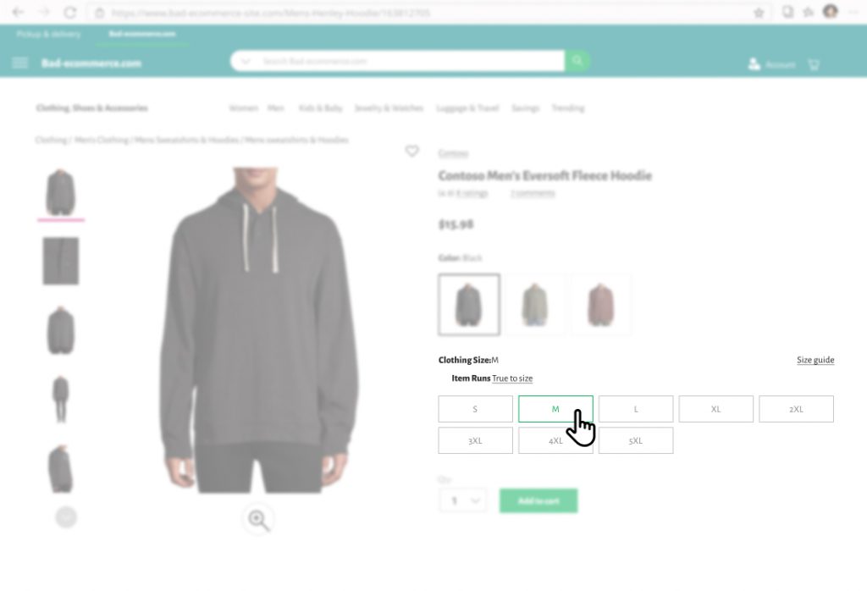Bookmark page using the star icon
The height and width of the screenshot is (591, 867).
(759, 13)
